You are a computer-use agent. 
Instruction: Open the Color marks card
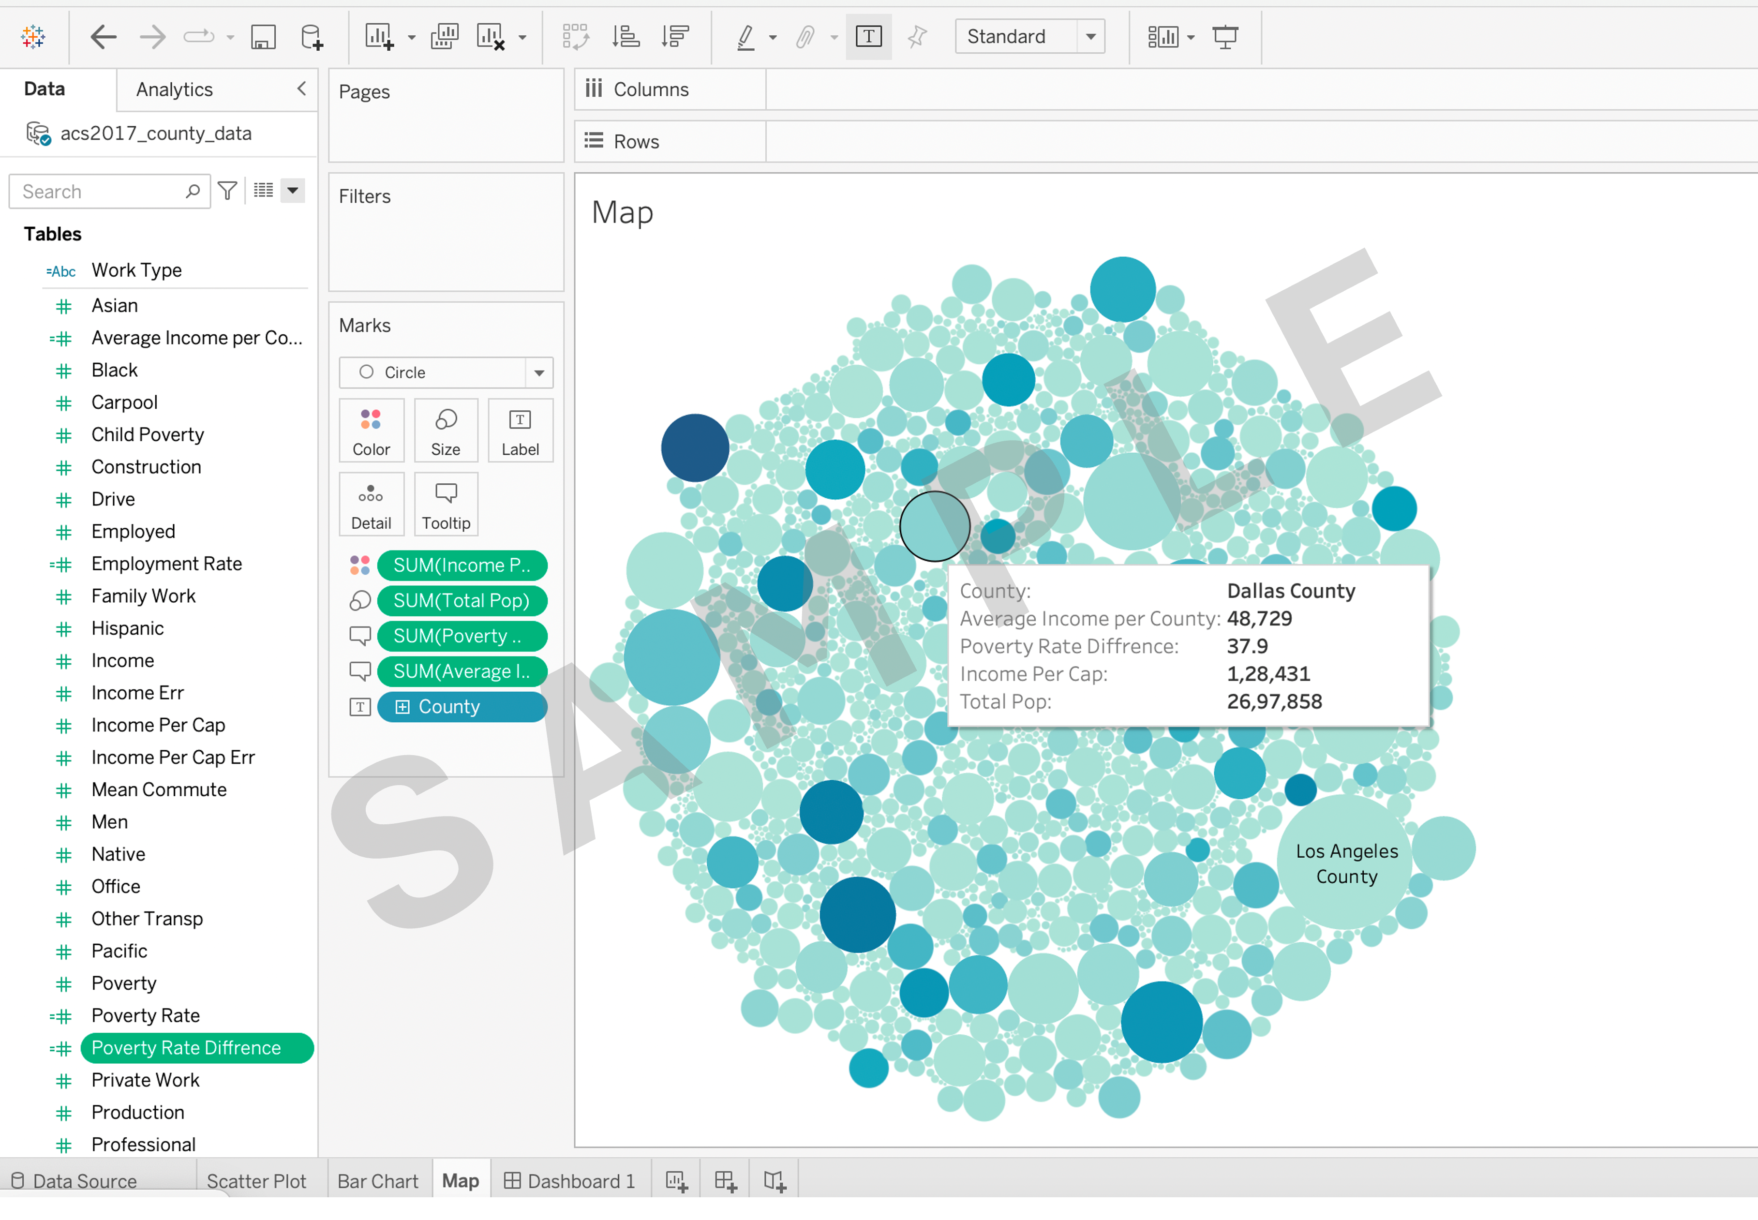click(371, 431)
